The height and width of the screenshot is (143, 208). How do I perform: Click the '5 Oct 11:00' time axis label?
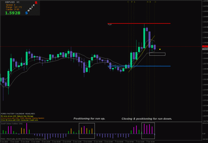(15, 142)
